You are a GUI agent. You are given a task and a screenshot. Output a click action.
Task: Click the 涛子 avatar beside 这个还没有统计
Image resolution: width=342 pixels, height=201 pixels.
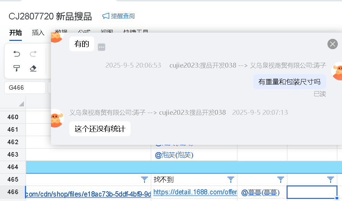(57, 118)
